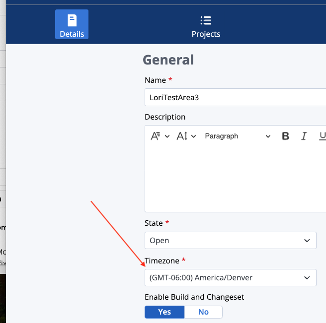Apply italic formatting in Description editor

[x=304, y=136]
